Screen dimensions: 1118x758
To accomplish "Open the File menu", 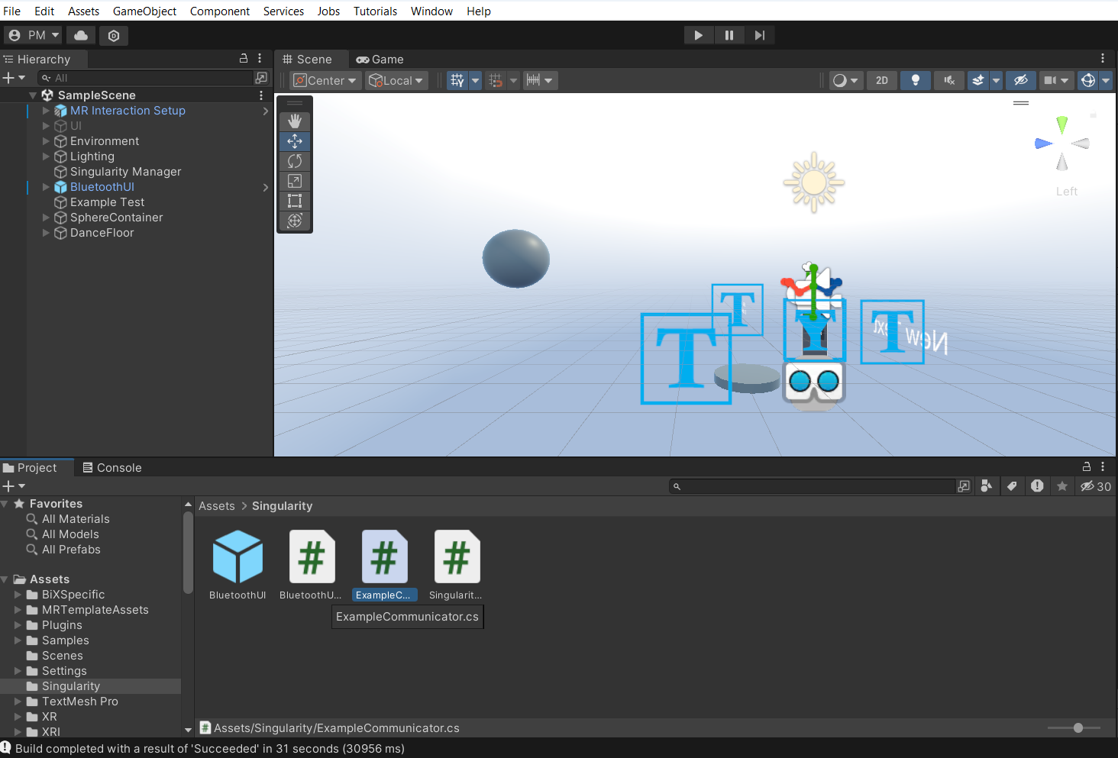I will (12, 11).
